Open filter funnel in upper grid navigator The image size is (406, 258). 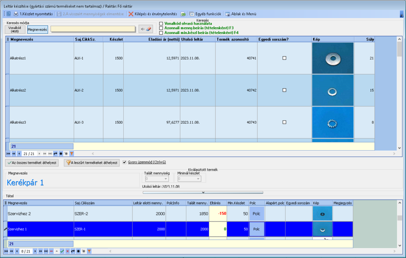72,154
